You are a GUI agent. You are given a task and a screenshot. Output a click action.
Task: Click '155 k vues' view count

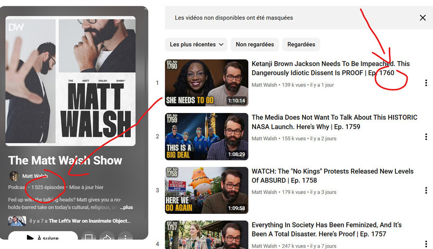tap(294, 138)
